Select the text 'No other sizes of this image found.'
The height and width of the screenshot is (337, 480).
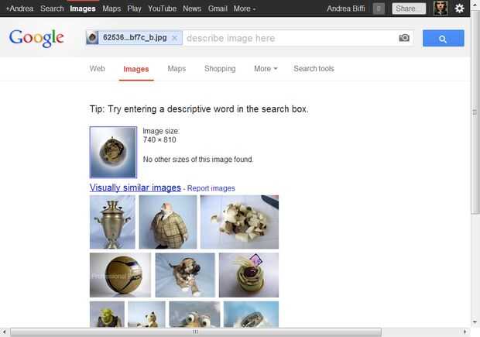(198, 160)
